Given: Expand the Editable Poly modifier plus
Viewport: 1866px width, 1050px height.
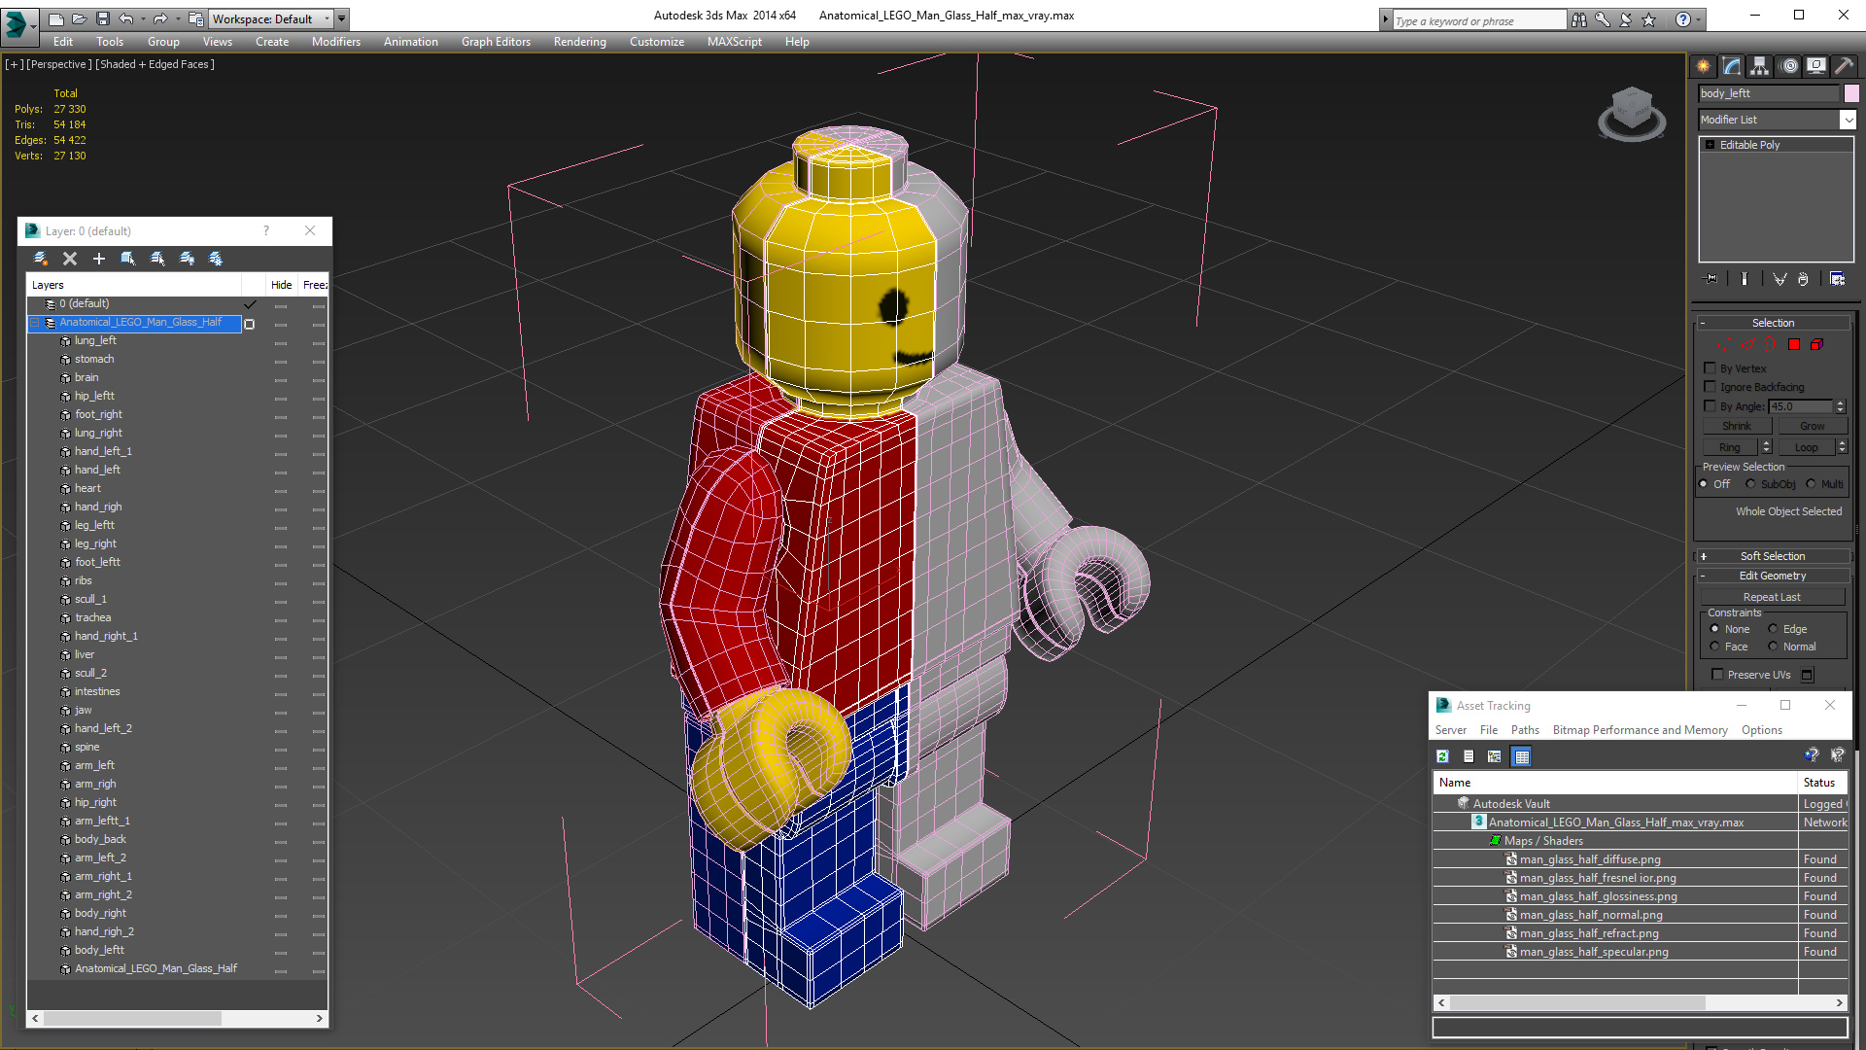Looking at the screenshot, I should pyautogui.click(x=1710, y=145).
